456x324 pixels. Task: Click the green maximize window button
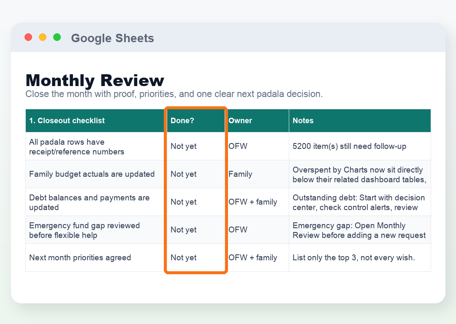pos(57,38)
